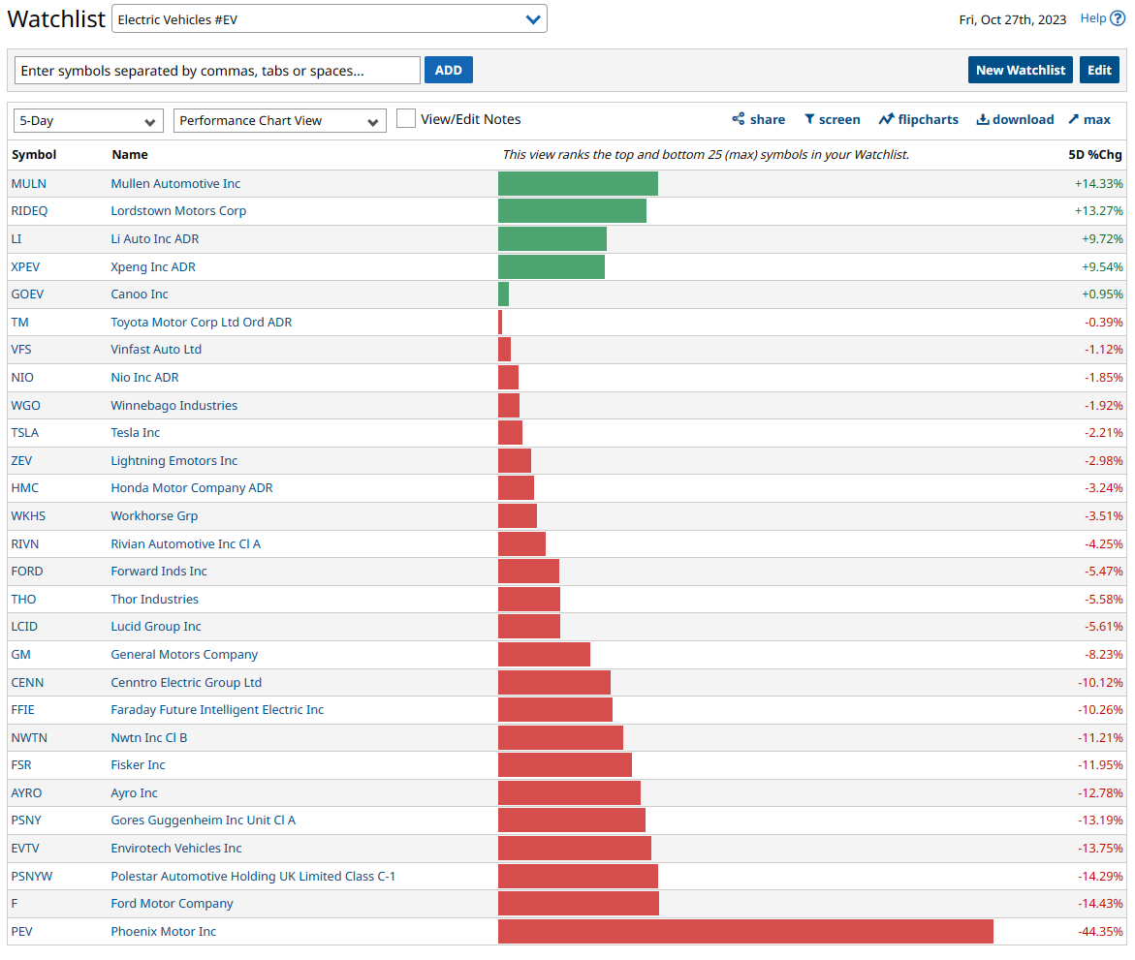Open the Xpeng Inc ADR link

tap(153, 267)
